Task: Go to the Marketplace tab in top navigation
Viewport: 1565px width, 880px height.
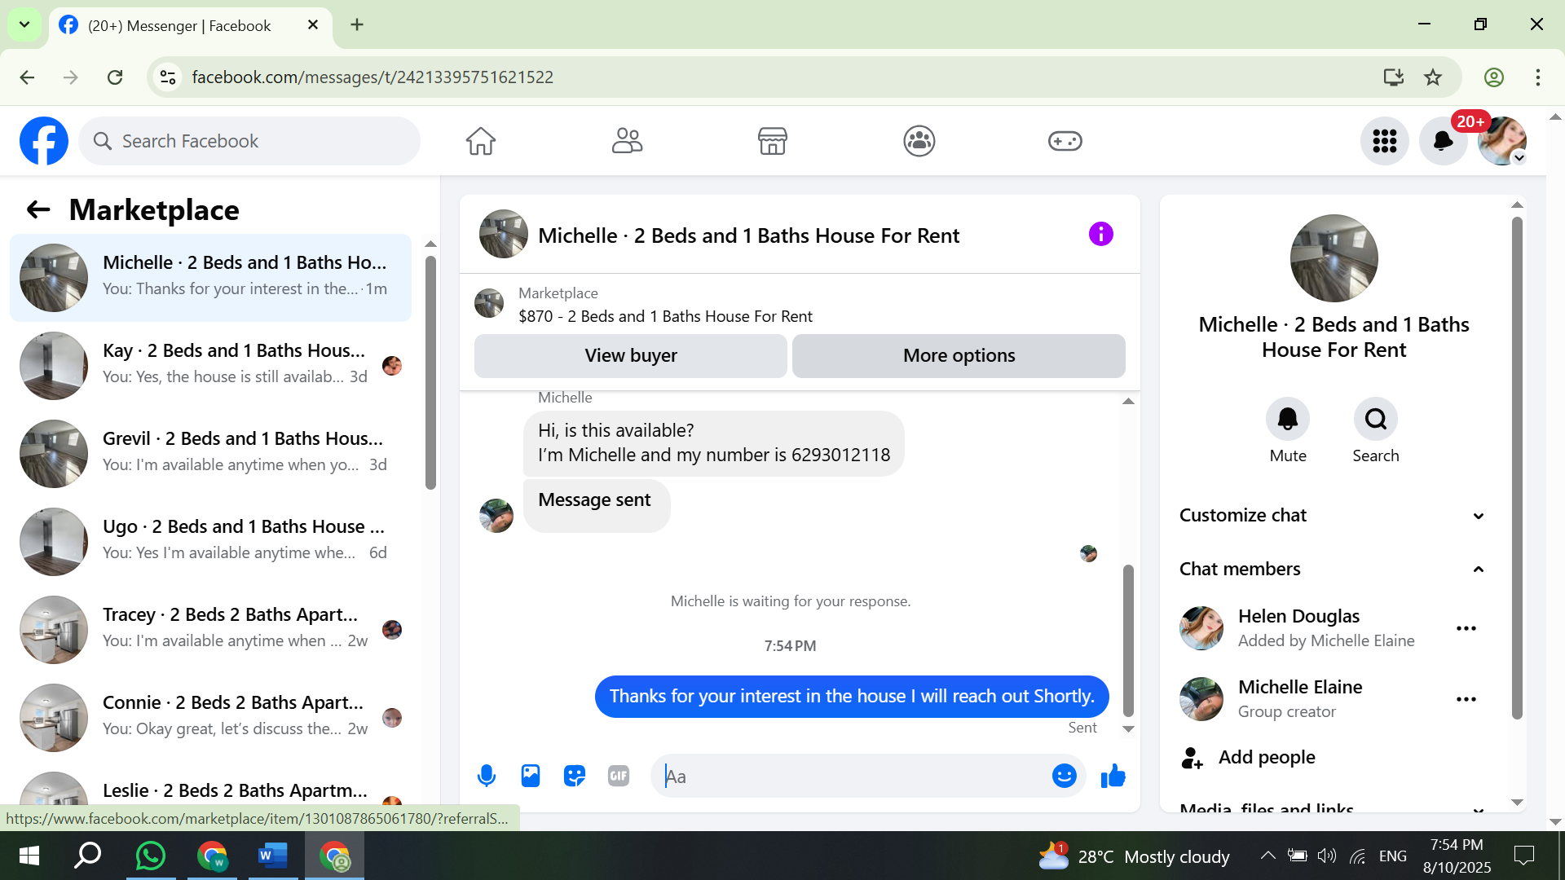Action: (x=772, y=141)
